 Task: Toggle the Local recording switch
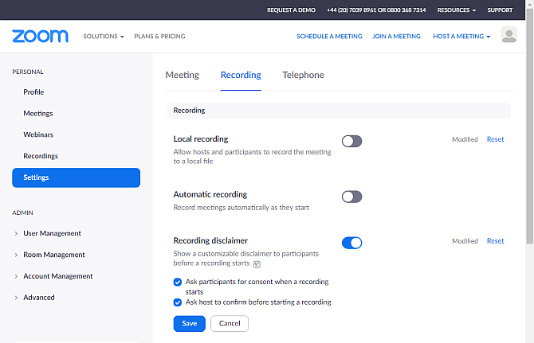pyautogui.click(x=351, y=141)
